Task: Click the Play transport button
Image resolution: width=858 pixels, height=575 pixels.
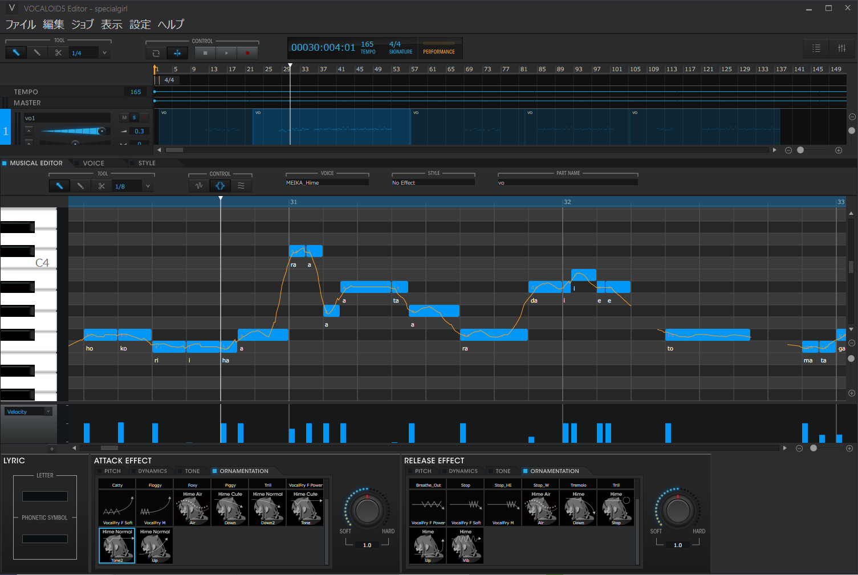Action: coord(226,53)
